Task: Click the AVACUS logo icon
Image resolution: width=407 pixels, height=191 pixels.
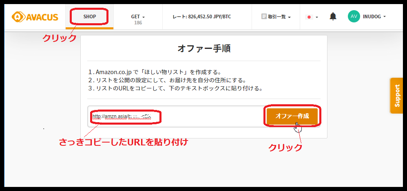Action: [19, 17]
